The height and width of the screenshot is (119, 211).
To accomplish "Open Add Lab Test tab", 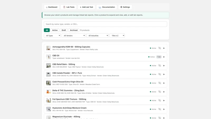I will [87, 7].
